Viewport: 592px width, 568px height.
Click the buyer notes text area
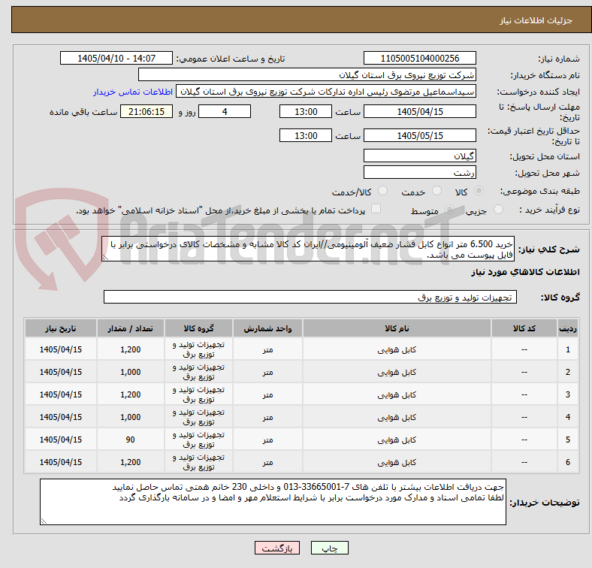[x=273, y=502]
